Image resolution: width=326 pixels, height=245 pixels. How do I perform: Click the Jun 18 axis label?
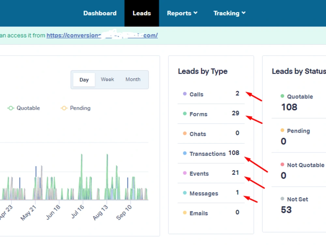coord(53,212)
